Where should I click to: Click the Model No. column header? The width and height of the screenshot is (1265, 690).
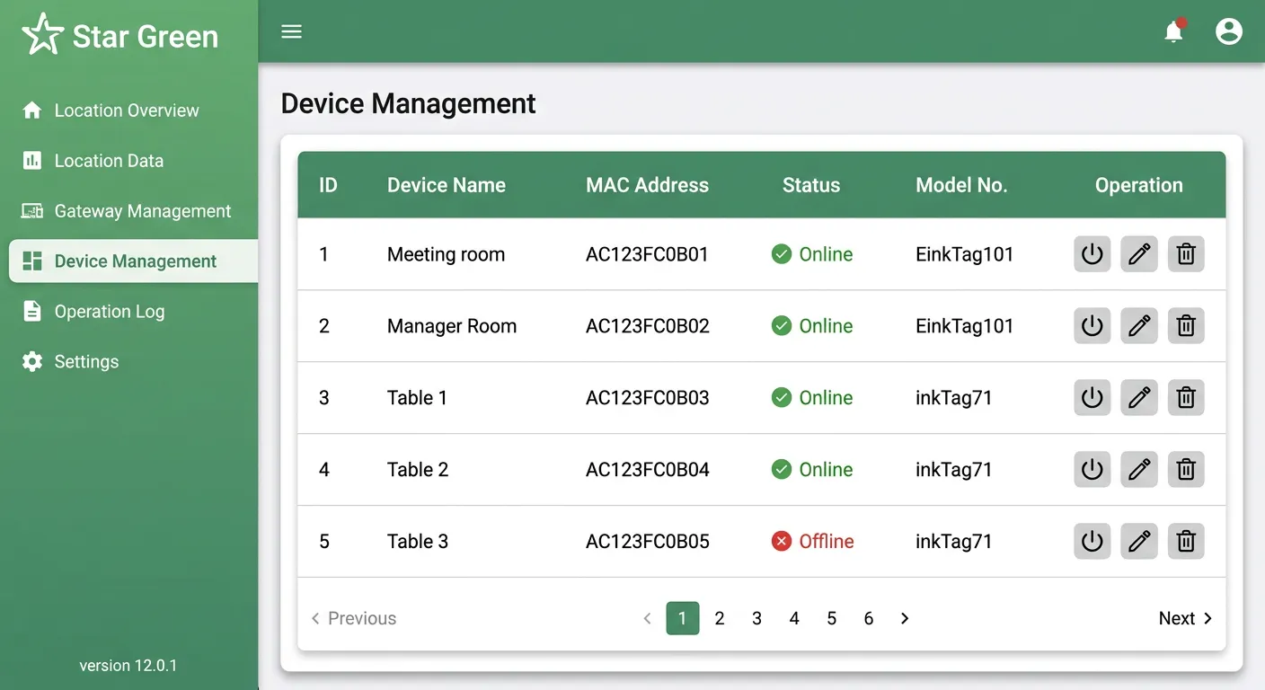961,185
